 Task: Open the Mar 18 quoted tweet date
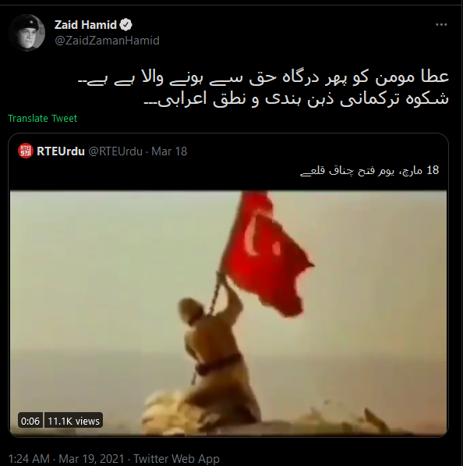pyautogui.click(x=169, y=151)
